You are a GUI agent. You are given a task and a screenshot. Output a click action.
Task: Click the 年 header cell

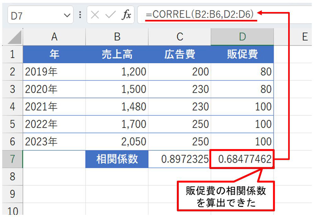[x=54, y=54]
